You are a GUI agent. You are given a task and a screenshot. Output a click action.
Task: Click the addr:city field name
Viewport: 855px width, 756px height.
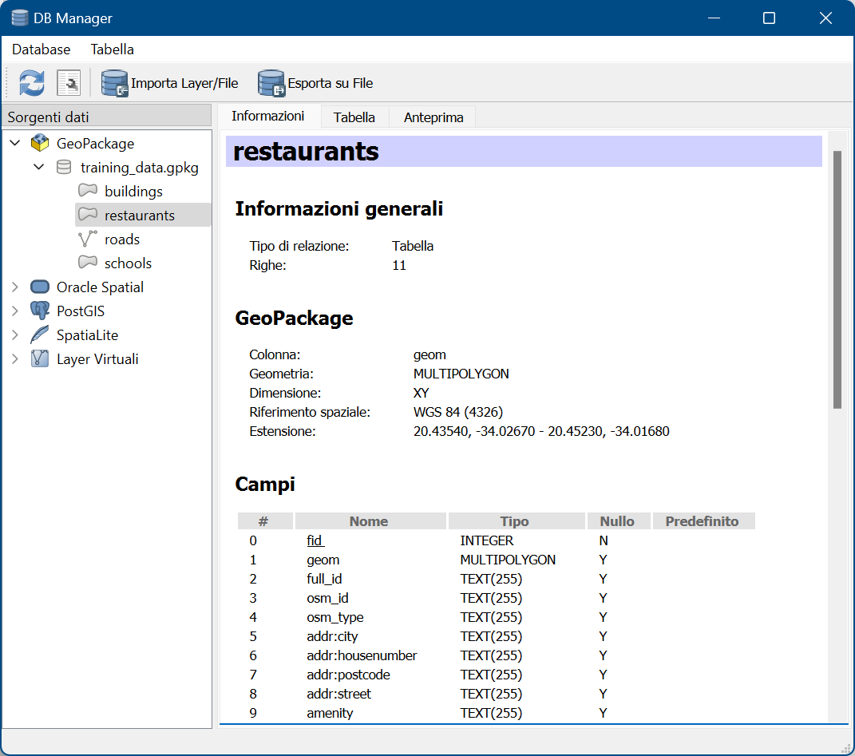(x=332, y=636)
